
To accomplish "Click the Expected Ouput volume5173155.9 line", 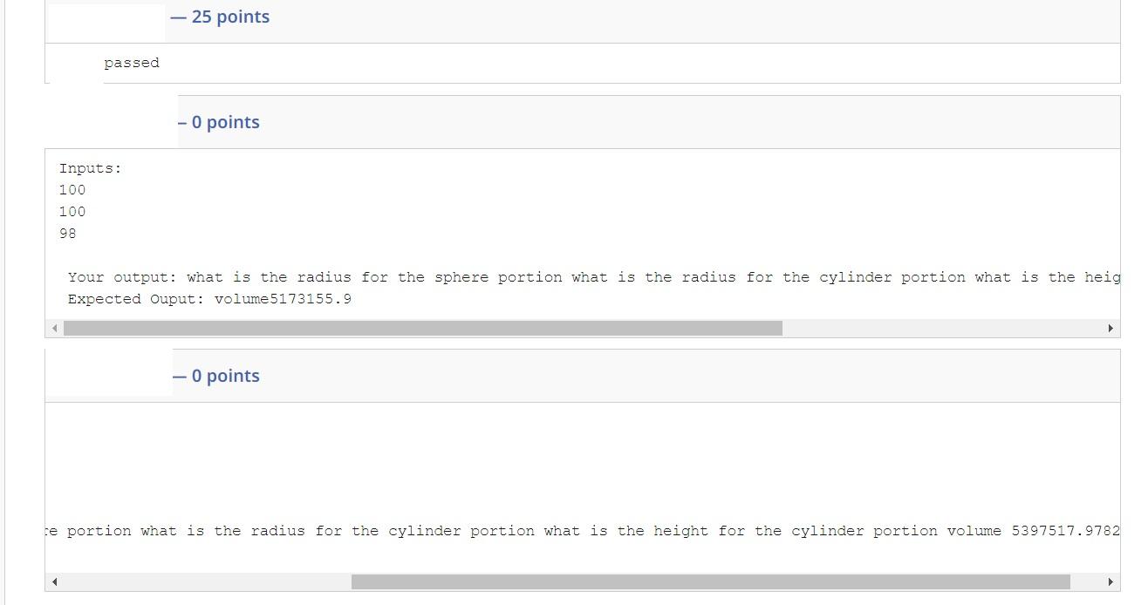I will pos(209,298).
